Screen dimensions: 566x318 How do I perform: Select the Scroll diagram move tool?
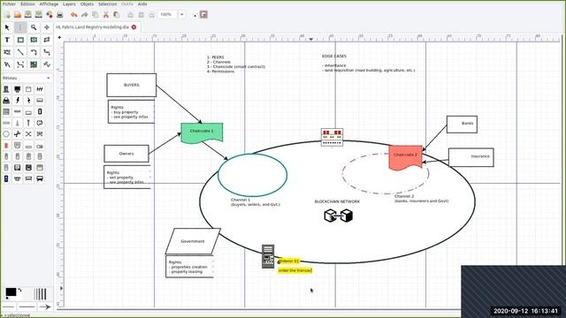click(x=47, y=27)
